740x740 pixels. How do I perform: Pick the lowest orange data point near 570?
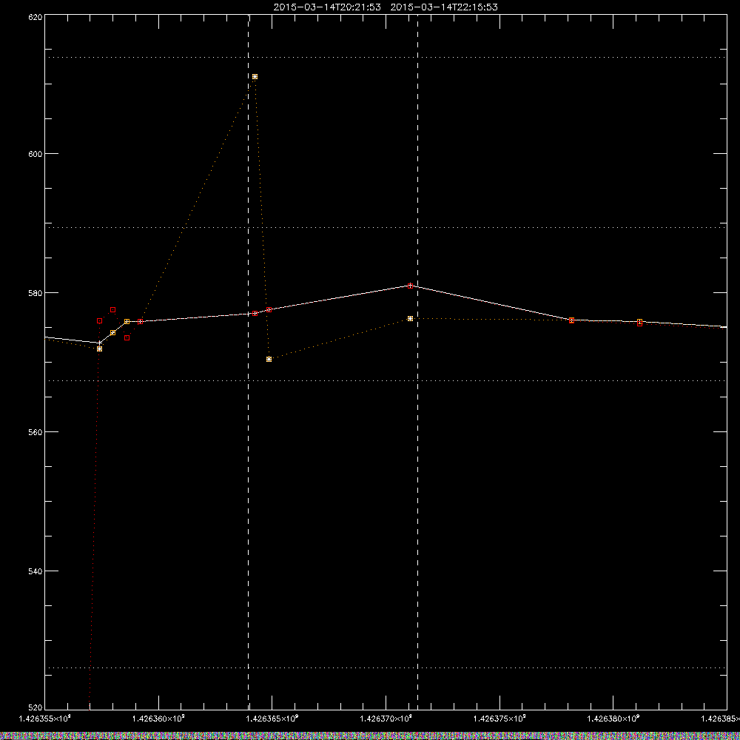point(269,359)
